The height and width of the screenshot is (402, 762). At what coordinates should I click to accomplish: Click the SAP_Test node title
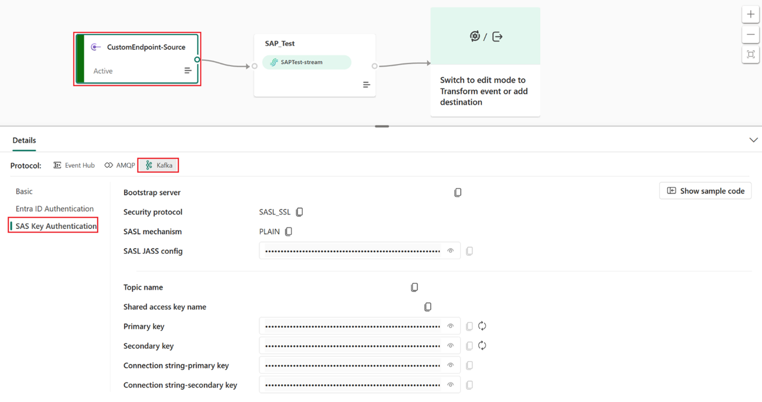pyautogui.click(x=280, y=44)
